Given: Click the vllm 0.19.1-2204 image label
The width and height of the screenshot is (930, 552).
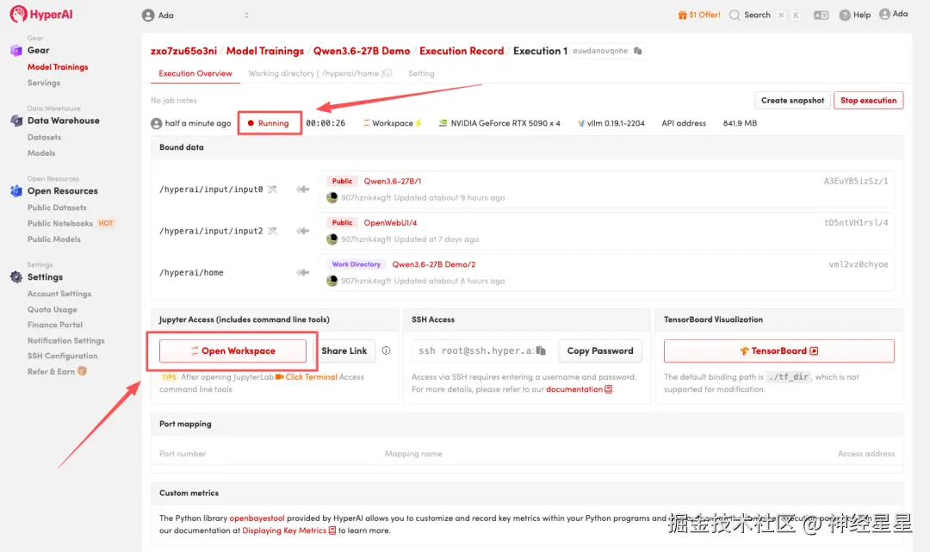Looking at the screenshot, I should 611,123.
